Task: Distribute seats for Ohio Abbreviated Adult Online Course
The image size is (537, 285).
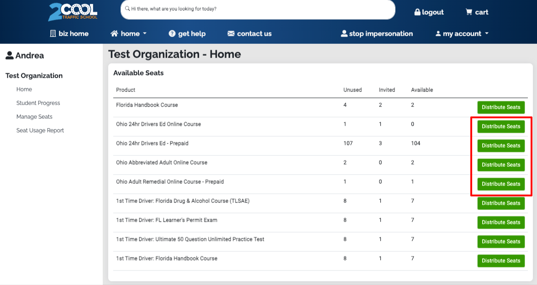Action: [x=501, y=165]
